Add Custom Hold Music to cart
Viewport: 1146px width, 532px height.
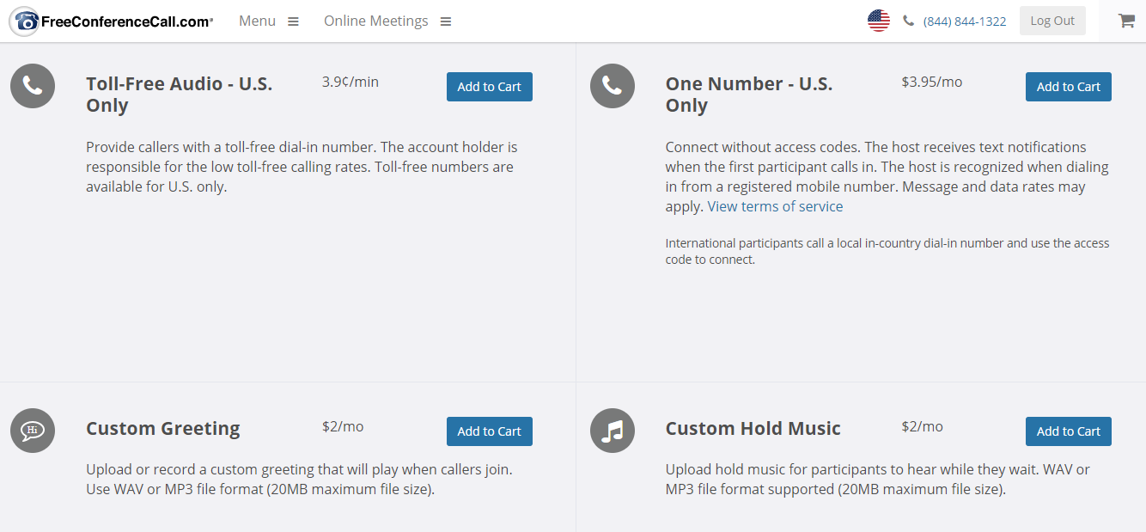1068,431
